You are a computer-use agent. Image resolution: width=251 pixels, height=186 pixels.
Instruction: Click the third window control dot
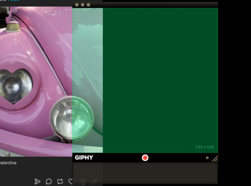88,5
